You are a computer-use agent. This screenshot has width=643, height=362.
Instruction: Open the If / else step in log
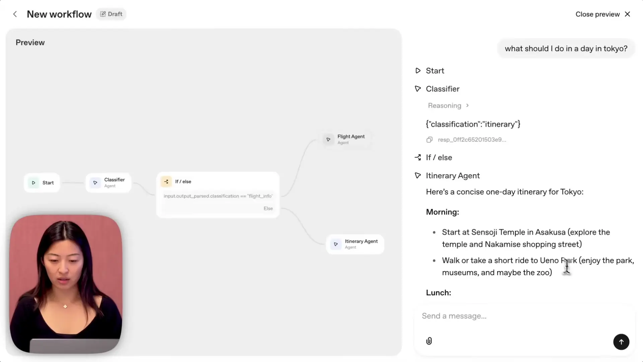click(439, 158)
